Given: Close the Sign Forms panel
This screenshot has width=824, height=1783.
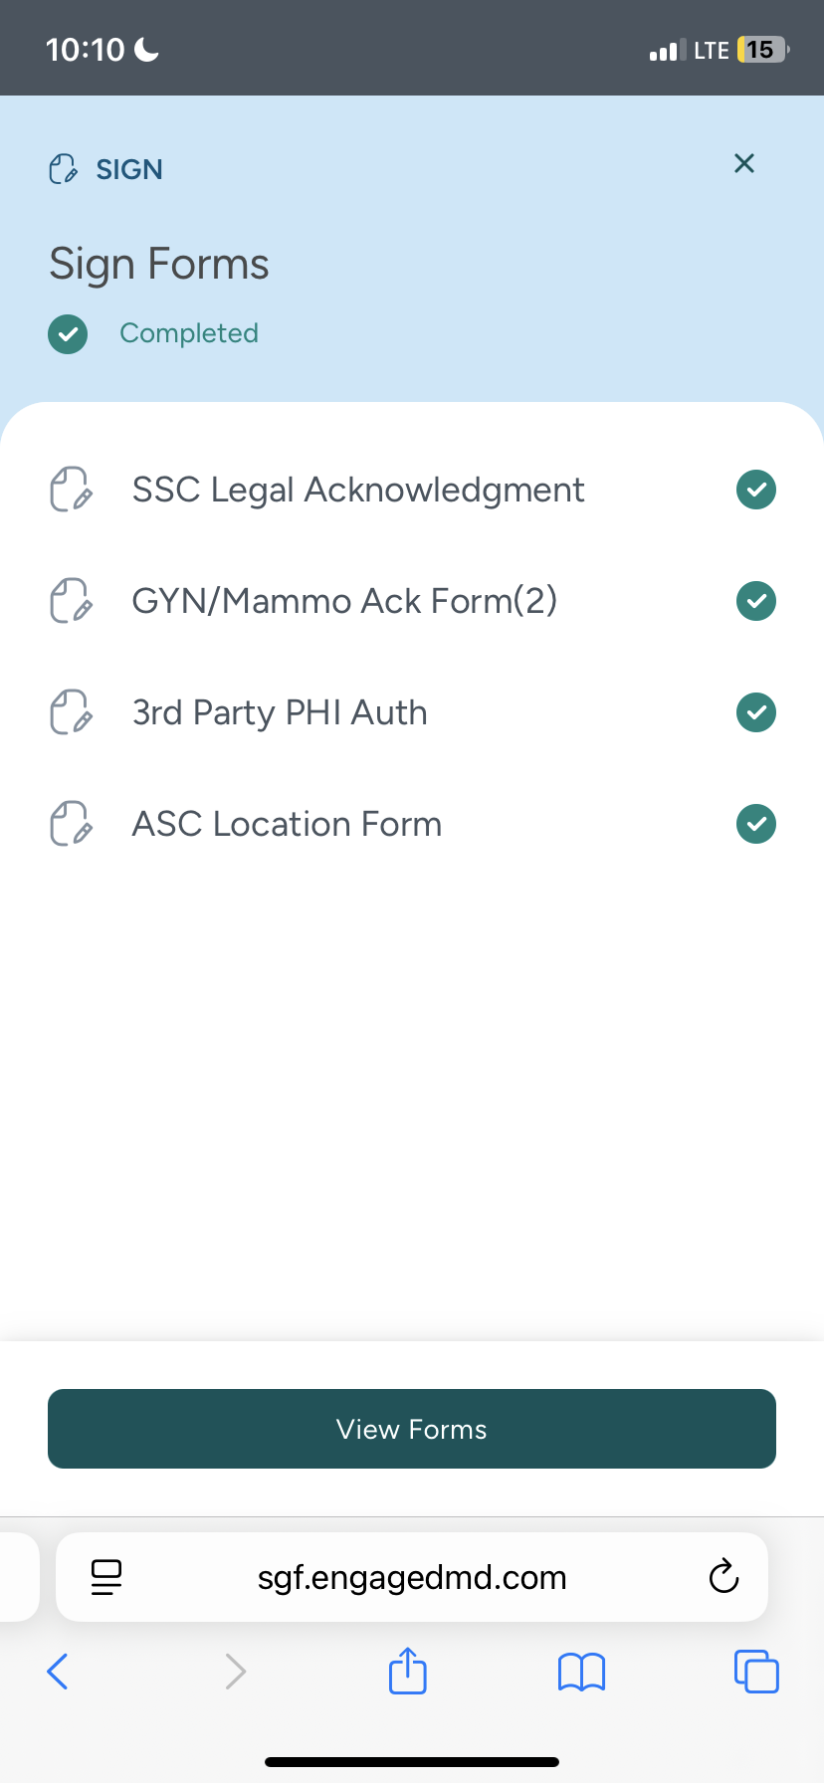Looking at the screenshot, I should (744, 164).
